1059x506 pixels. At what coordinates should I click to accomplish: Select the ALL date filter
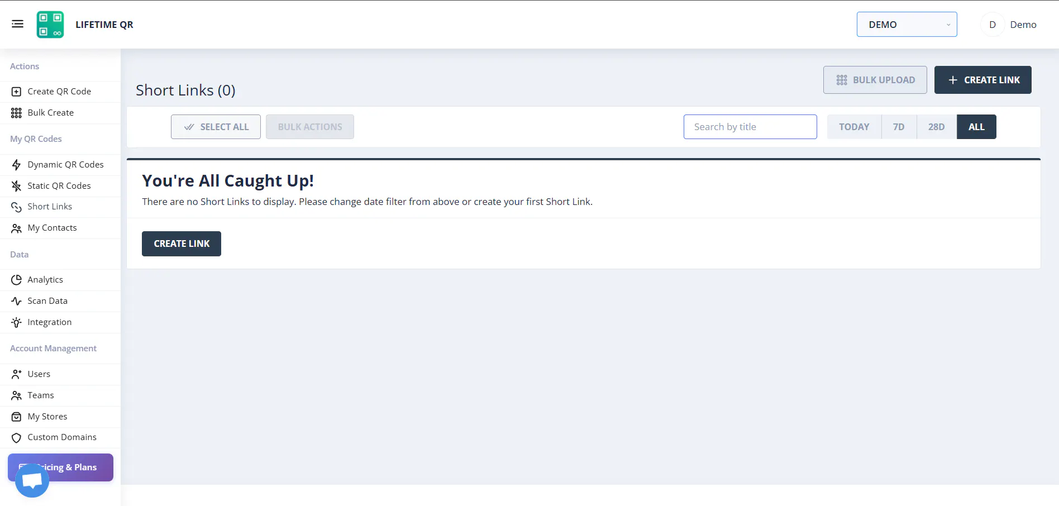click(976, 127)
